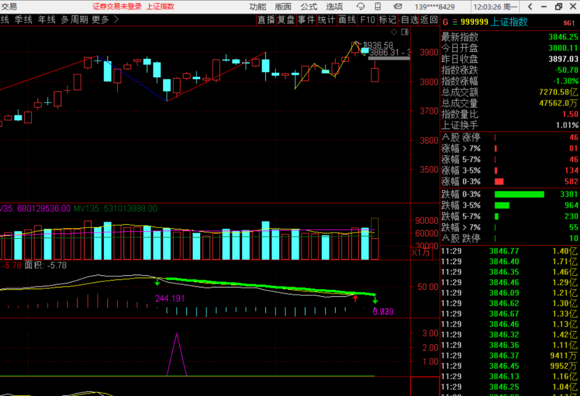Click the green bar for 跌幅 3-5%
The height and width of the screenshot is (396, 580).
(x=502, y=206)
